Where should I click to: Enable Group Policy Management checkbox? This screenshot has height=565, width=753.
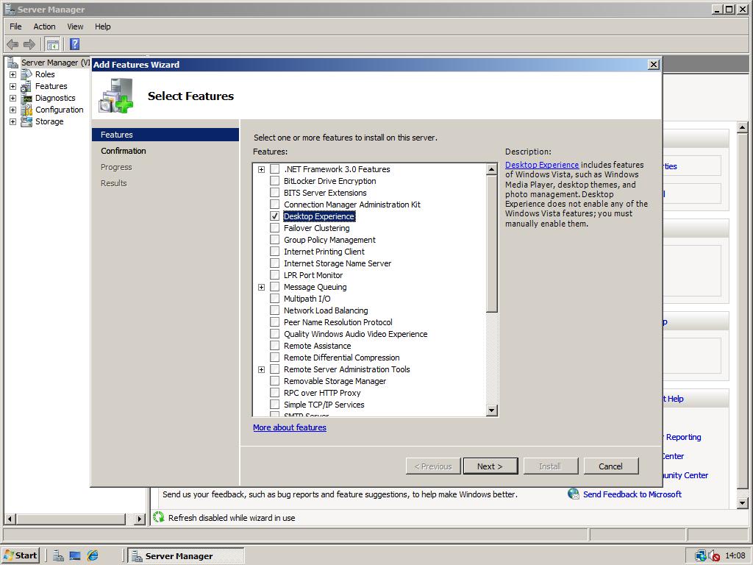(275, 240)
